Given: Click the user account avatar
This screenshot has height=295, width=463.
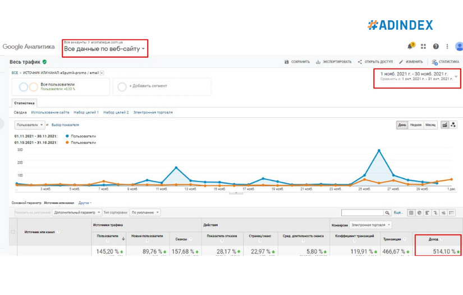Looking at the screenshot, I should (x=459, y=47).
